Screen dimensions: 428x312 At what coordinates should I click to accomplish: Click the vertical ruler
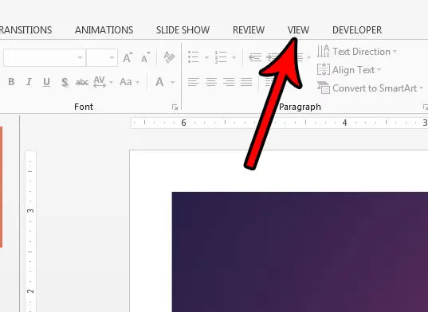pyautogui.click(x=30, y=232)
